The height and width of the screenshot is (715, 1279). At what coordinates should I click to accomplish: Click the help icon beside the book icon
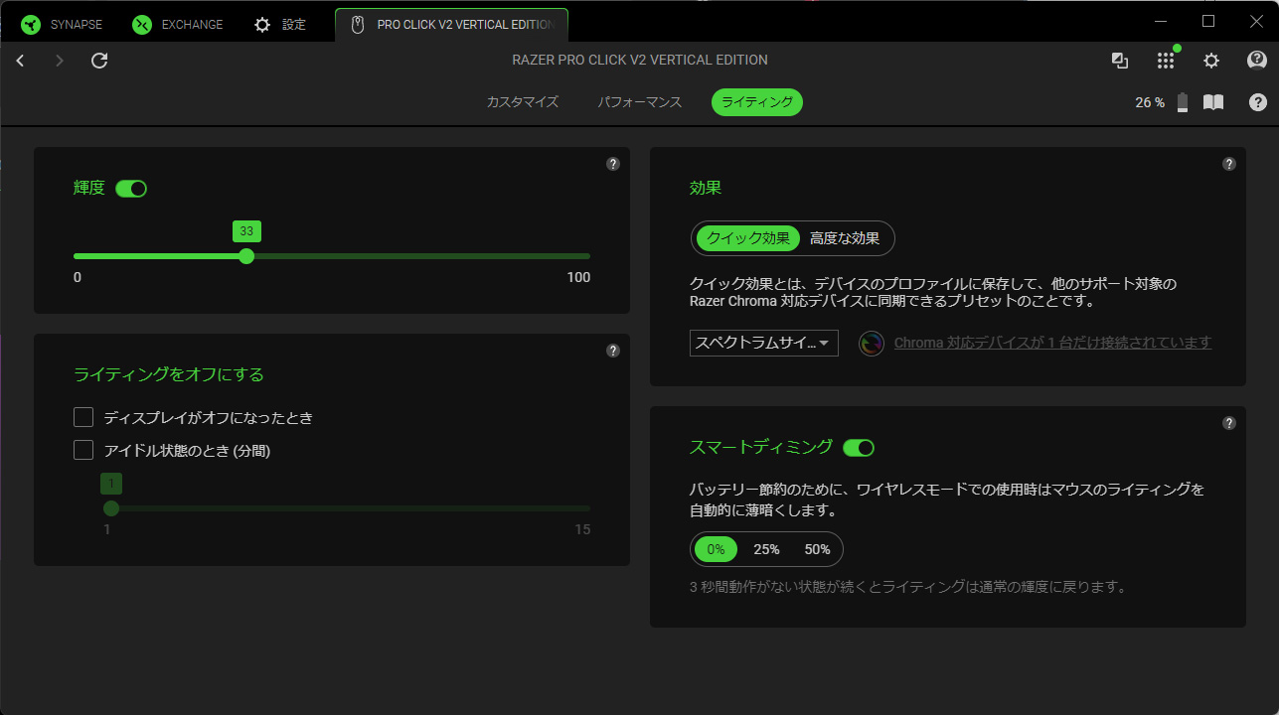click(x=1258, y=102)
